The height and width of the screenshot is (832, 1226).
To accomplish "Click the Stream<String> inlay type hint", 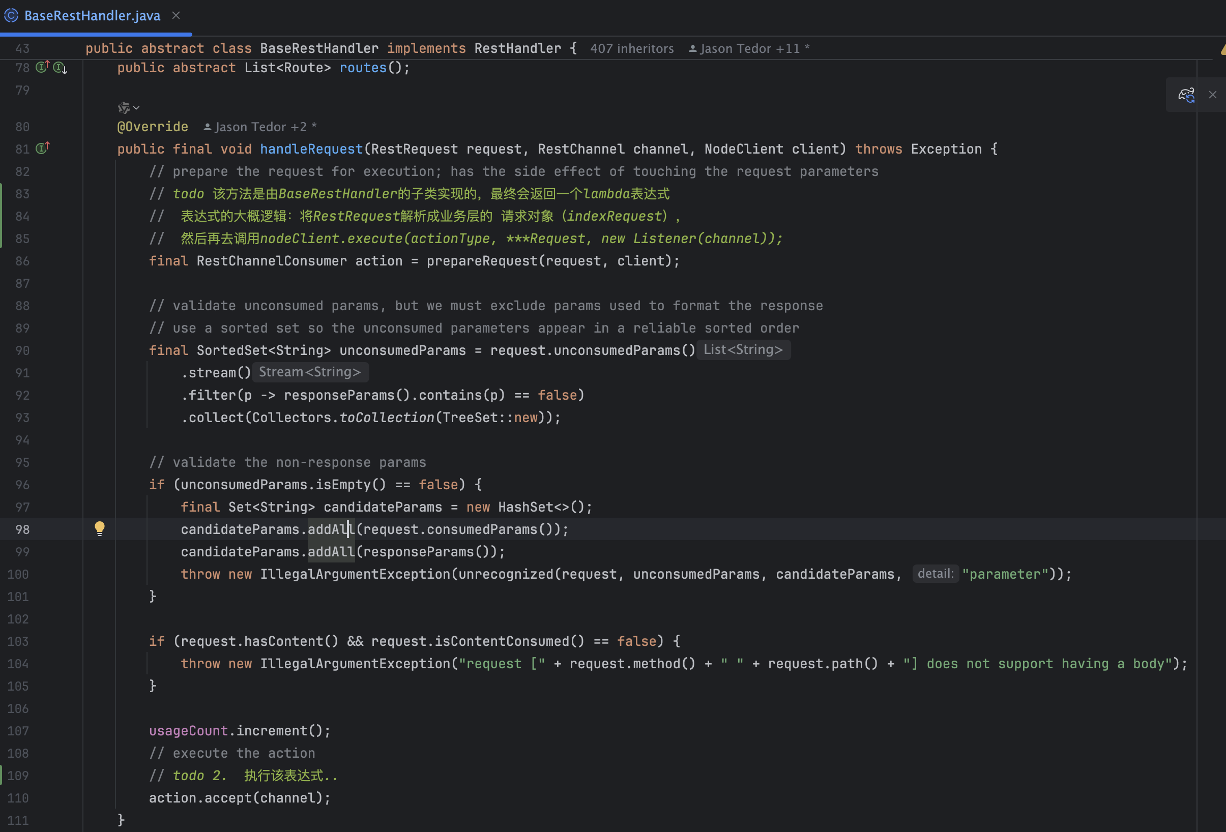I will (310, 372).
